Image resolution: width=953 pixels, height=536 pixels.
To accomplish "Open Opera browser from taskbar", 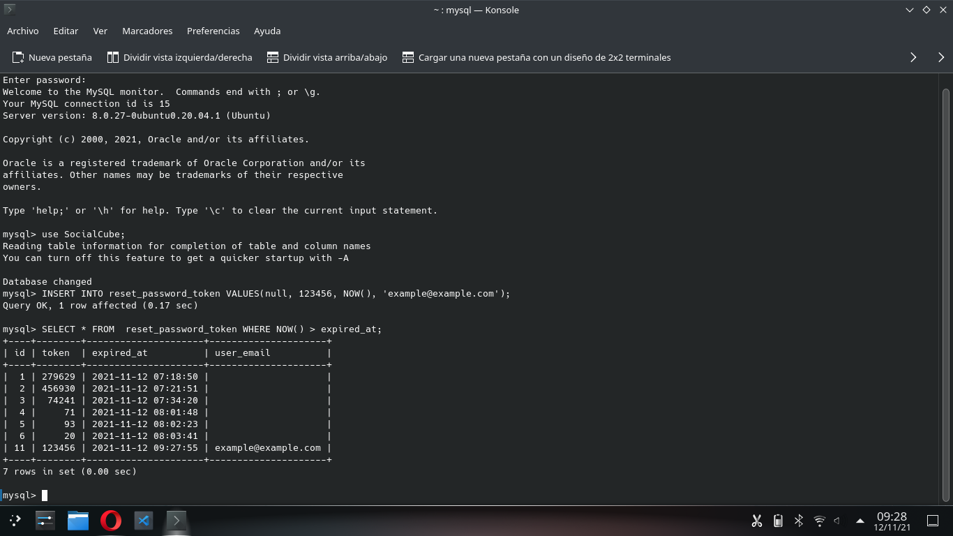I will coord(110,521).
